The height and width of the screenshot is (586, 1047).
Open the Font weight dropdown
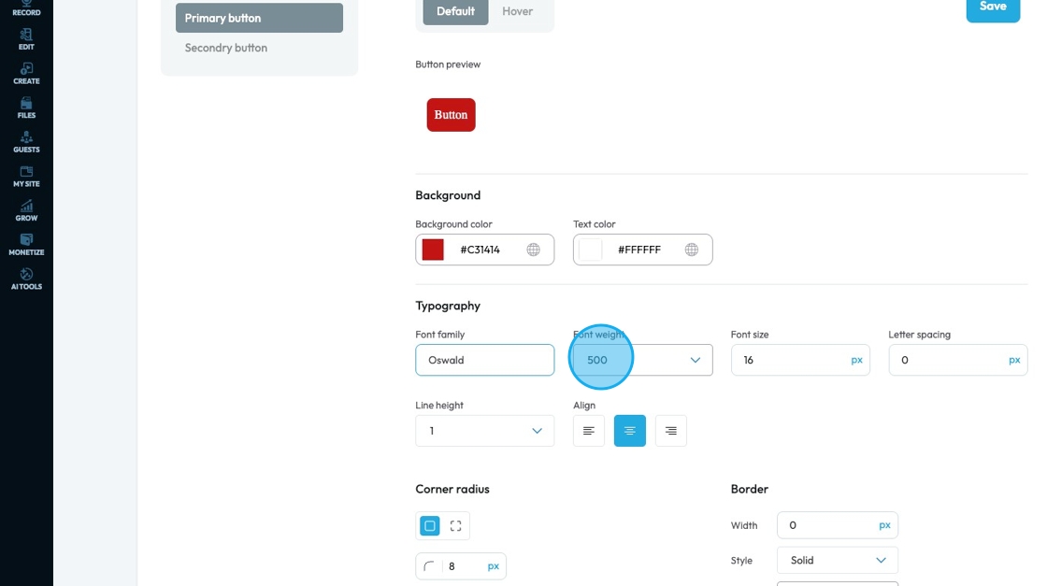[642, 360]
